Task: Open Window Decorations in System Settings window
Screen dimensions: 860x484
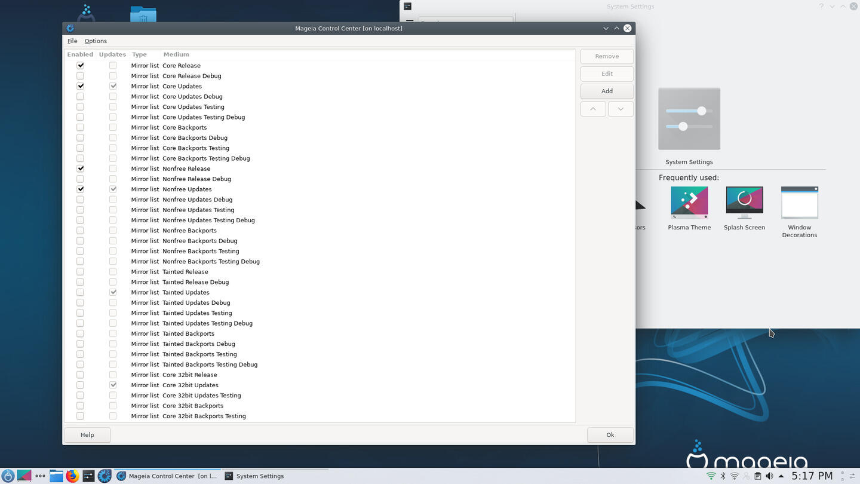Action: (x=800, y=212)
